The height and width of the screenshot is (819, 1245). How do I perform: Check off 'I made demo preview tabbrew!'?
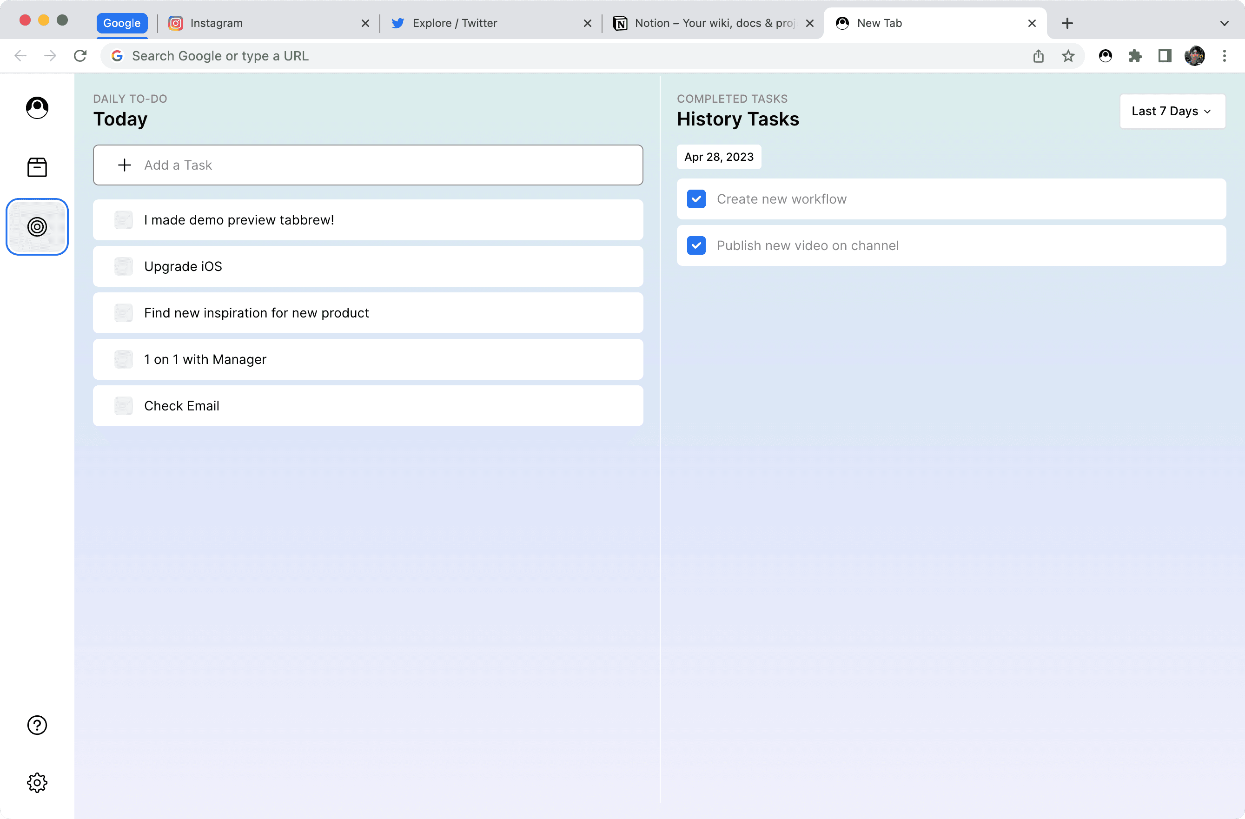[124, 220]
